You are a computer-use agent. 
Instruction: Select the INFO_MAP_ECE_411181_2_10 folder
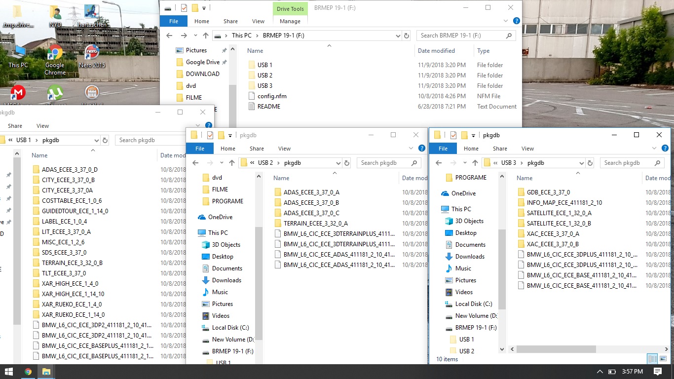pyautogui.click(x=564, y=203)
